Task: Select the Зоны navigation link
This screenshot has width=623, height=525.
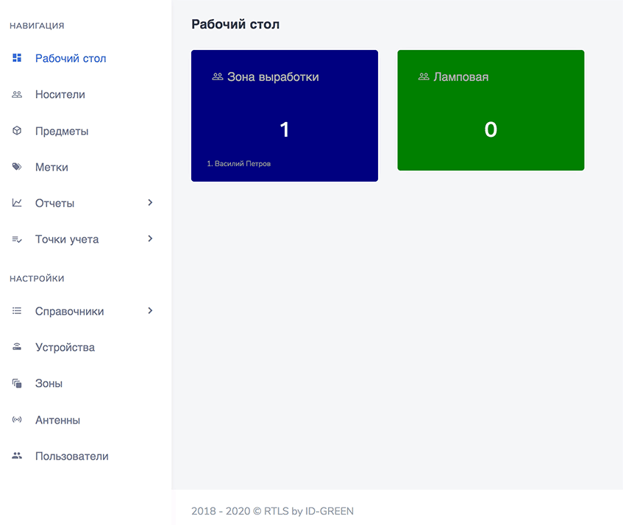Action: [49, 383]
